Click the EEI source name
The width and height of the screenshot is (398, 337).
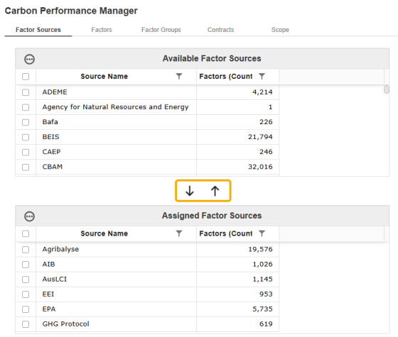tap(48, 294)
